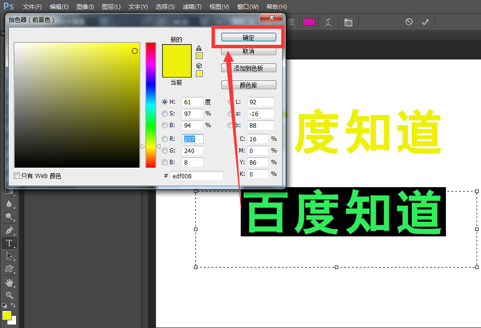
Task: Open the 图层(L) menu
Action: coord(111,6)
